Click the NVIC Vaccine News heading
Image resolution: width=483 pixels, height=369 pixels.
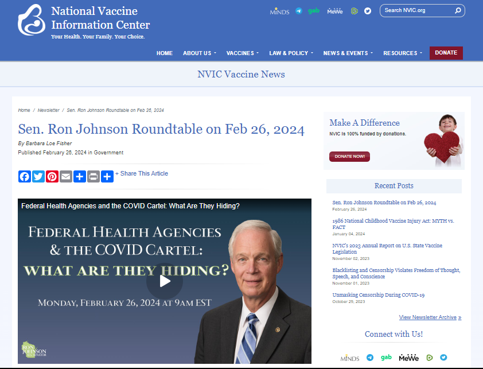241,74
